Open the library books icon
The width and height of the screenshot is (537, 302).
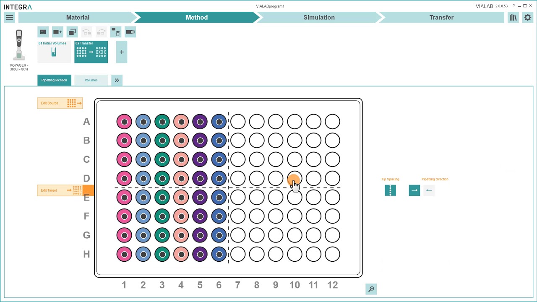point(513,17)
